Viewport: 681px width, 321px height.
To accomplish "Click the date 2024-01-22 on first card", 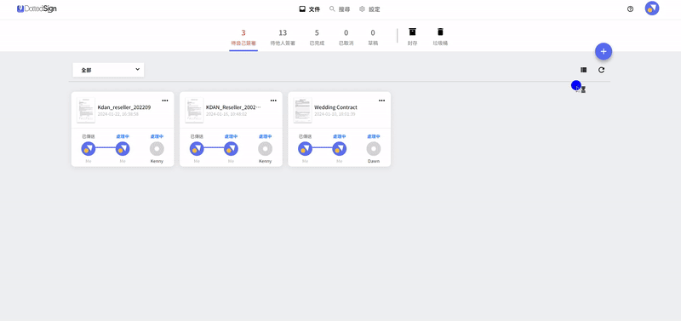I will (x=118, y=114).
